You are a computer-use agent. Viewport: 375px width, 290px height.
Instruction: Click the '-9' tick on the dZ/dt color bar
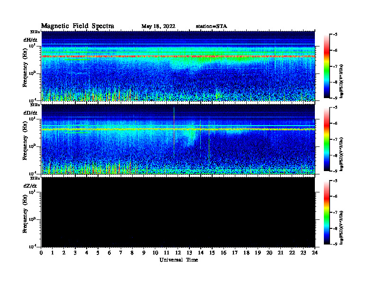point(335,244)
